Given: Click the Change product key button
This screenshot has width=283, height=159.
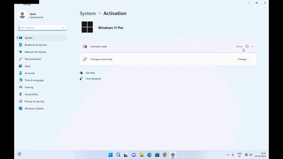Looking at the screenshot, I should click(x=242, y=59).
